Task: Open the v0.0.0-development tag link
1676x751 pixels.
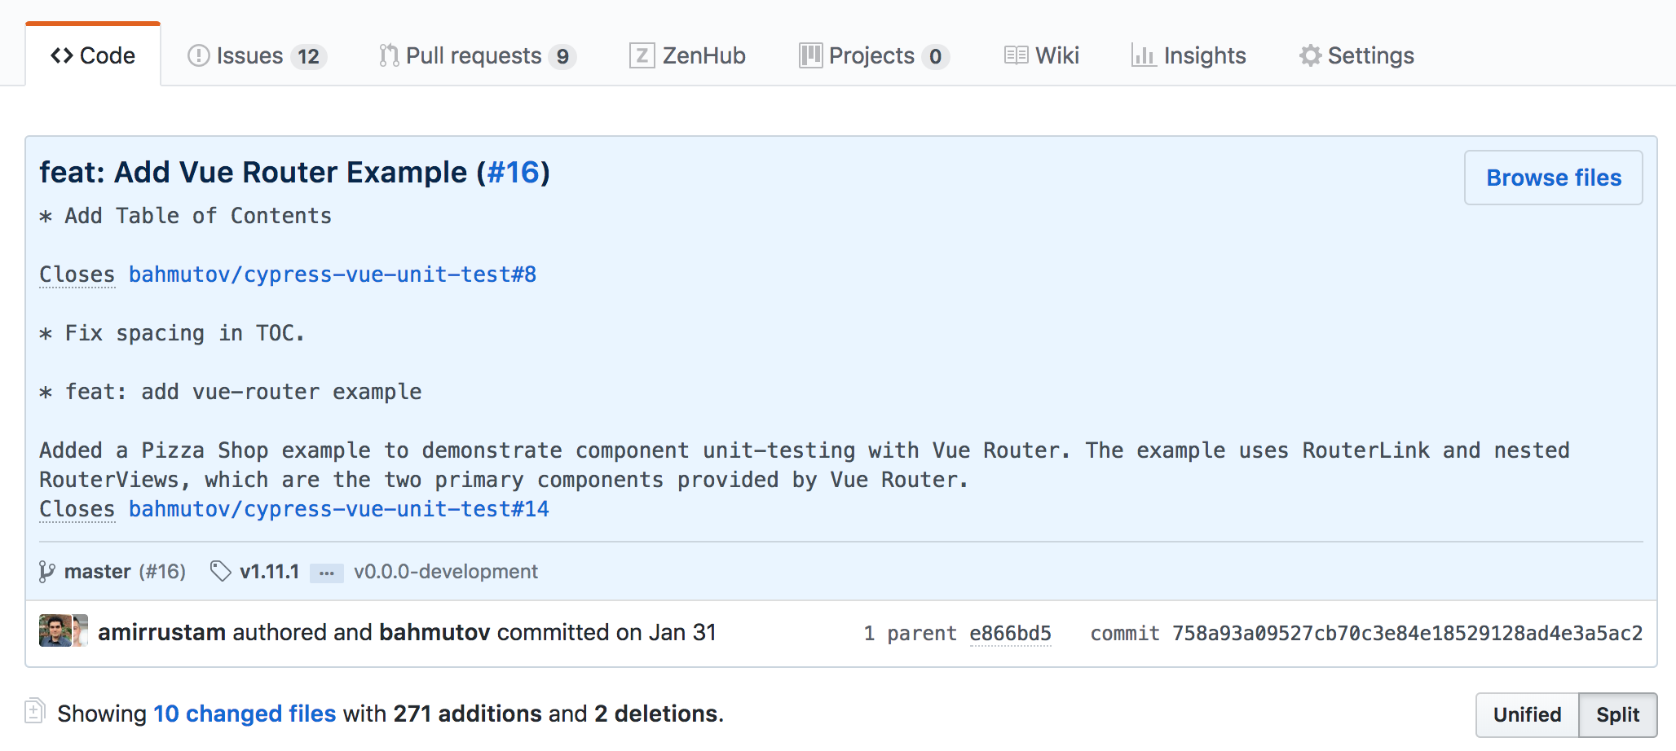Action: point(446,572)
